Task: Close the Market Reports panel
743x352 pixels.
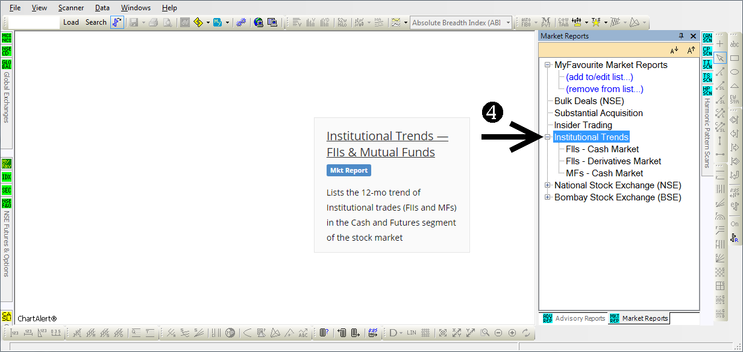Action: pyautogui.click(x=693, y=36)
